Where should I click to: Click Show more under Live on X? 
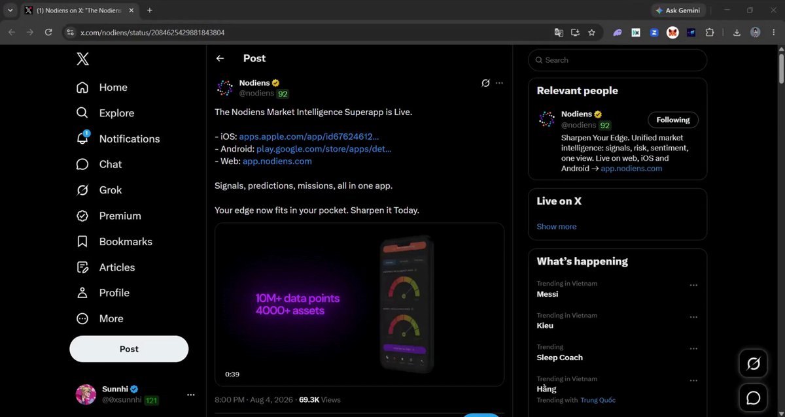pyautogui.click(x=557, y=227)
